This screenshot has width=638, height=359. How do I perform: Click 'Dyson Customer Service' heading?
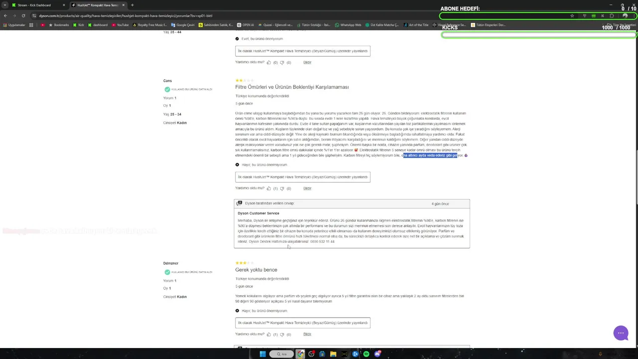(258, 213)
